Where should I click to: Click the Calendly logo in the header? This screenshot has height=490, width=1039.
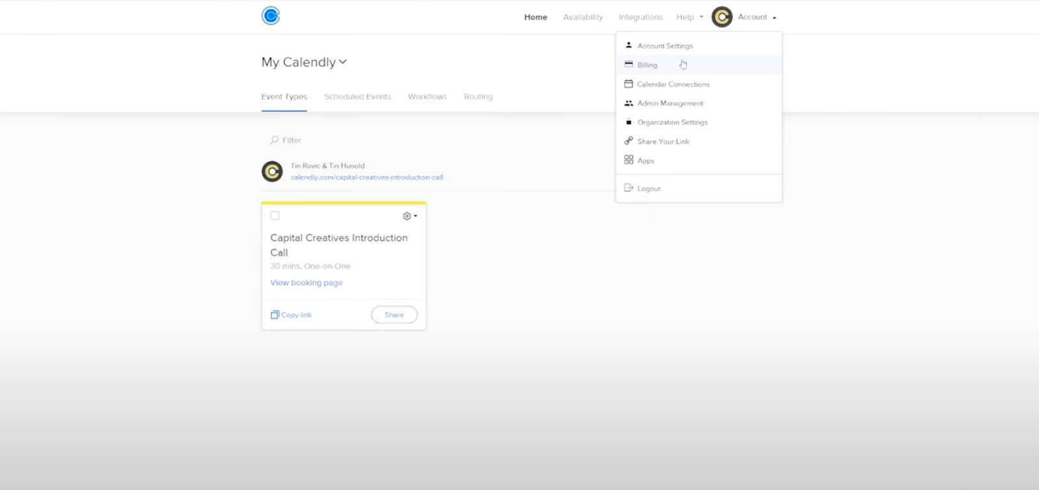(271, 16)
